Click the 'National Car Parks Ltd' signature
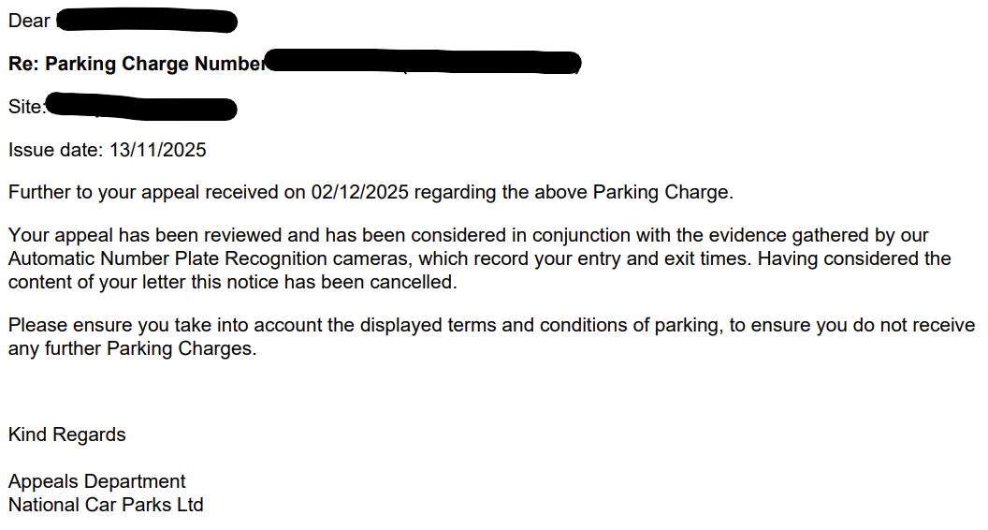This screenshot has height=530, width=988. (x=106, y=505)
